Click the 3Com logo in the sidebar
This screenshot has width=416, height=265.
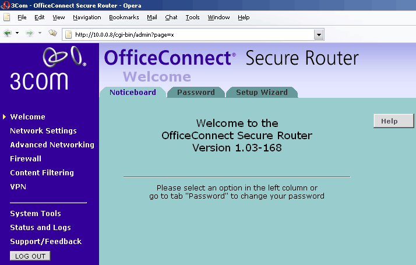48,69
